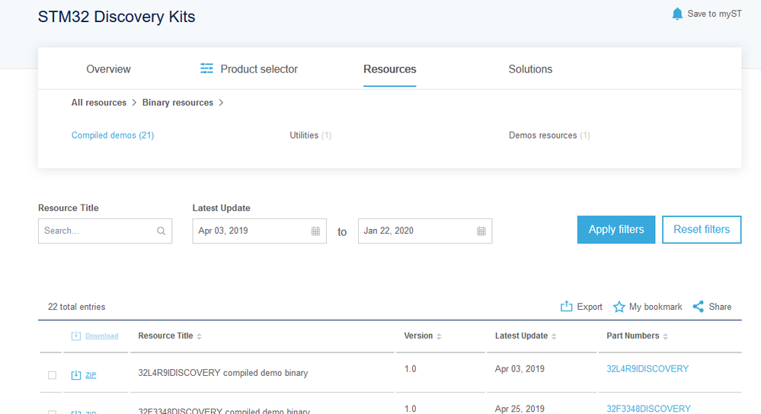The height and width of the screenshot is (414, 761).
Task: Click the download icon in table header
Action: [76, 336]
